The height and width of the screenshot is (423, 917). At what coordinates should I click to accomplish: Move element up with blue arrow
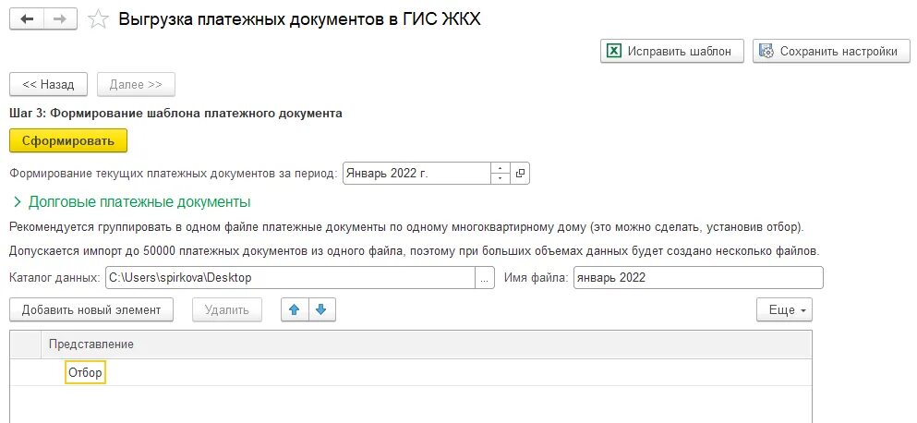[x=295, y=310]
